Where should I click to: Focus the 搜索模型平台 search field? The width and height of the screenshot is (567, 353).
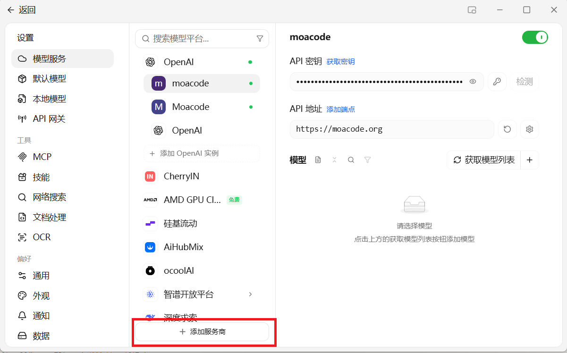202,39
